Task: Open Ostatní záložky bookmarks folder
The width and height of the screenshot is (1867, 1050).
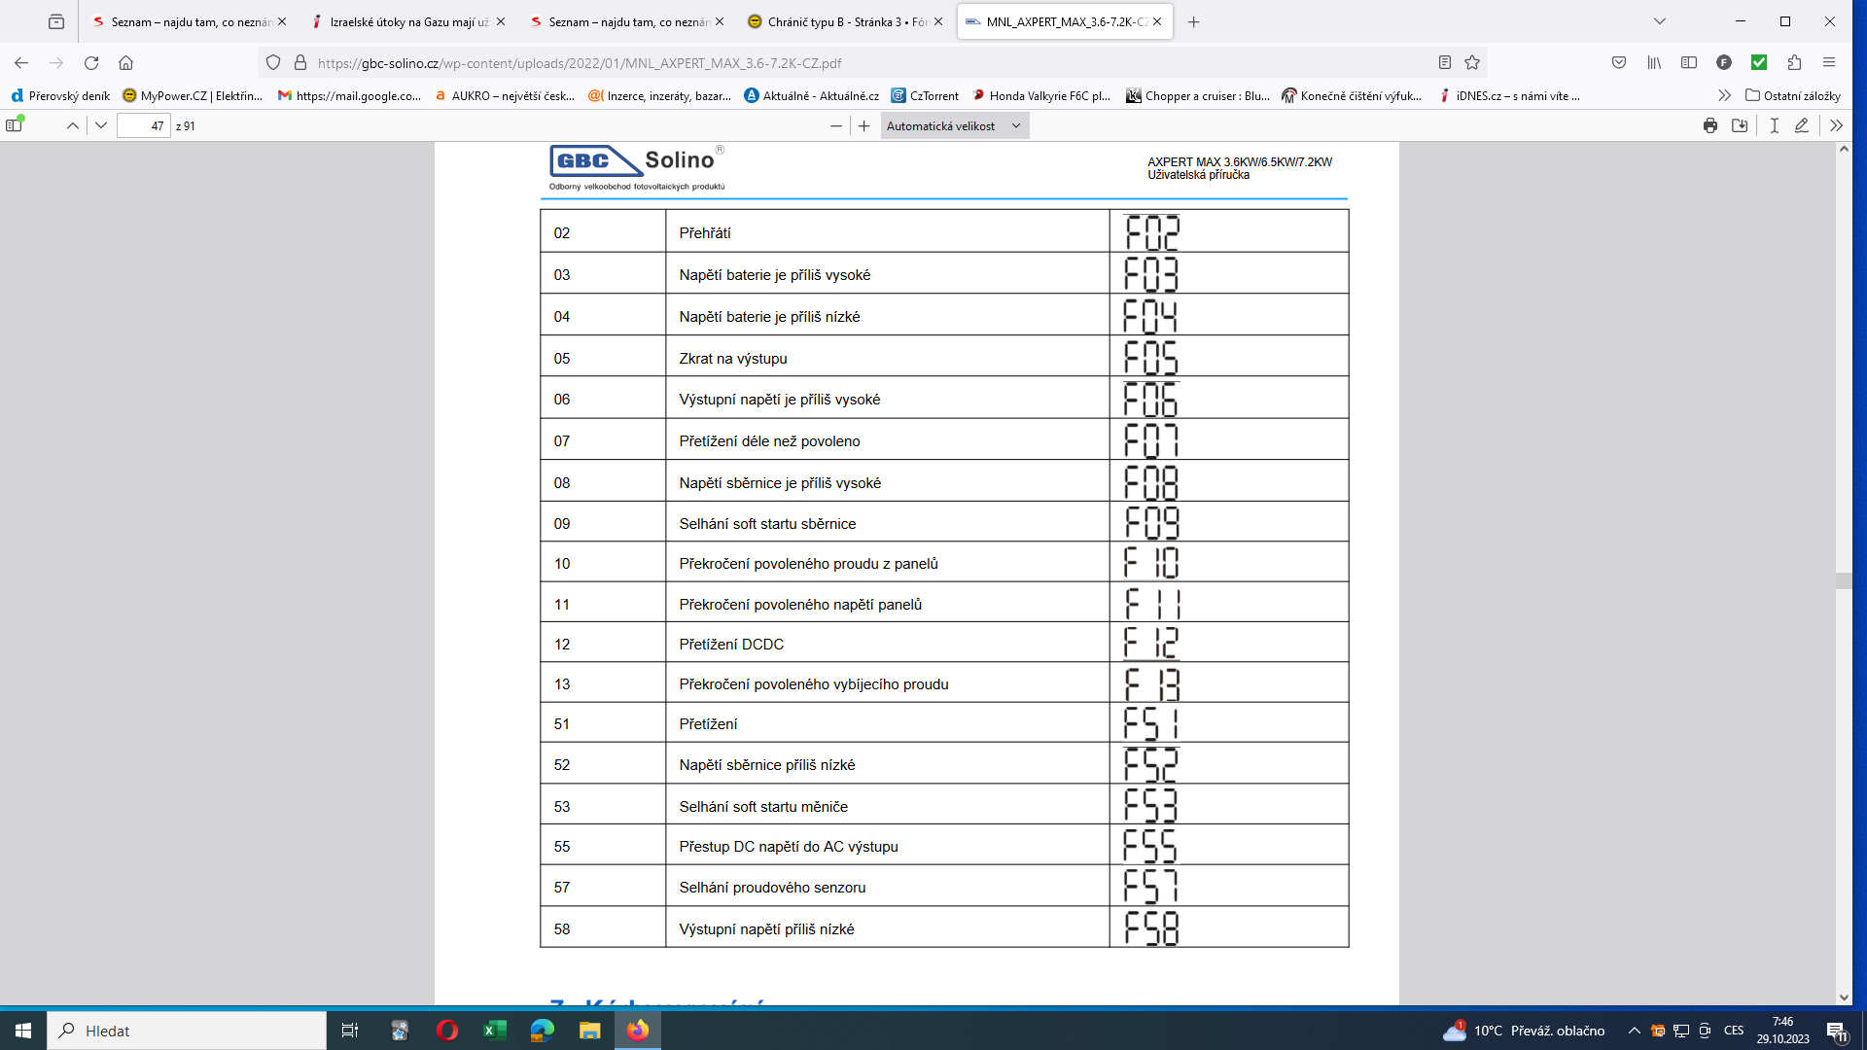Action: pos(1793,95)
